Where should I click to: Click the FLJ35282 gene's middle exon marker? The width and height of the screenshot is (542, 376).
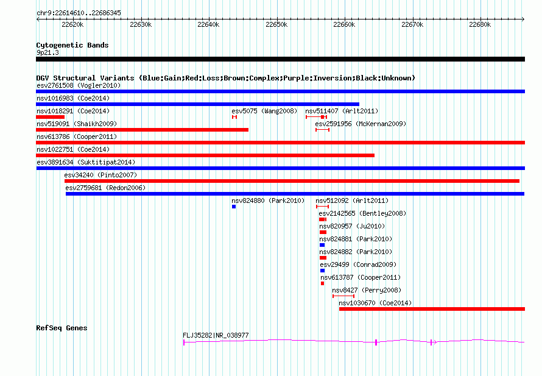(376, 342)
